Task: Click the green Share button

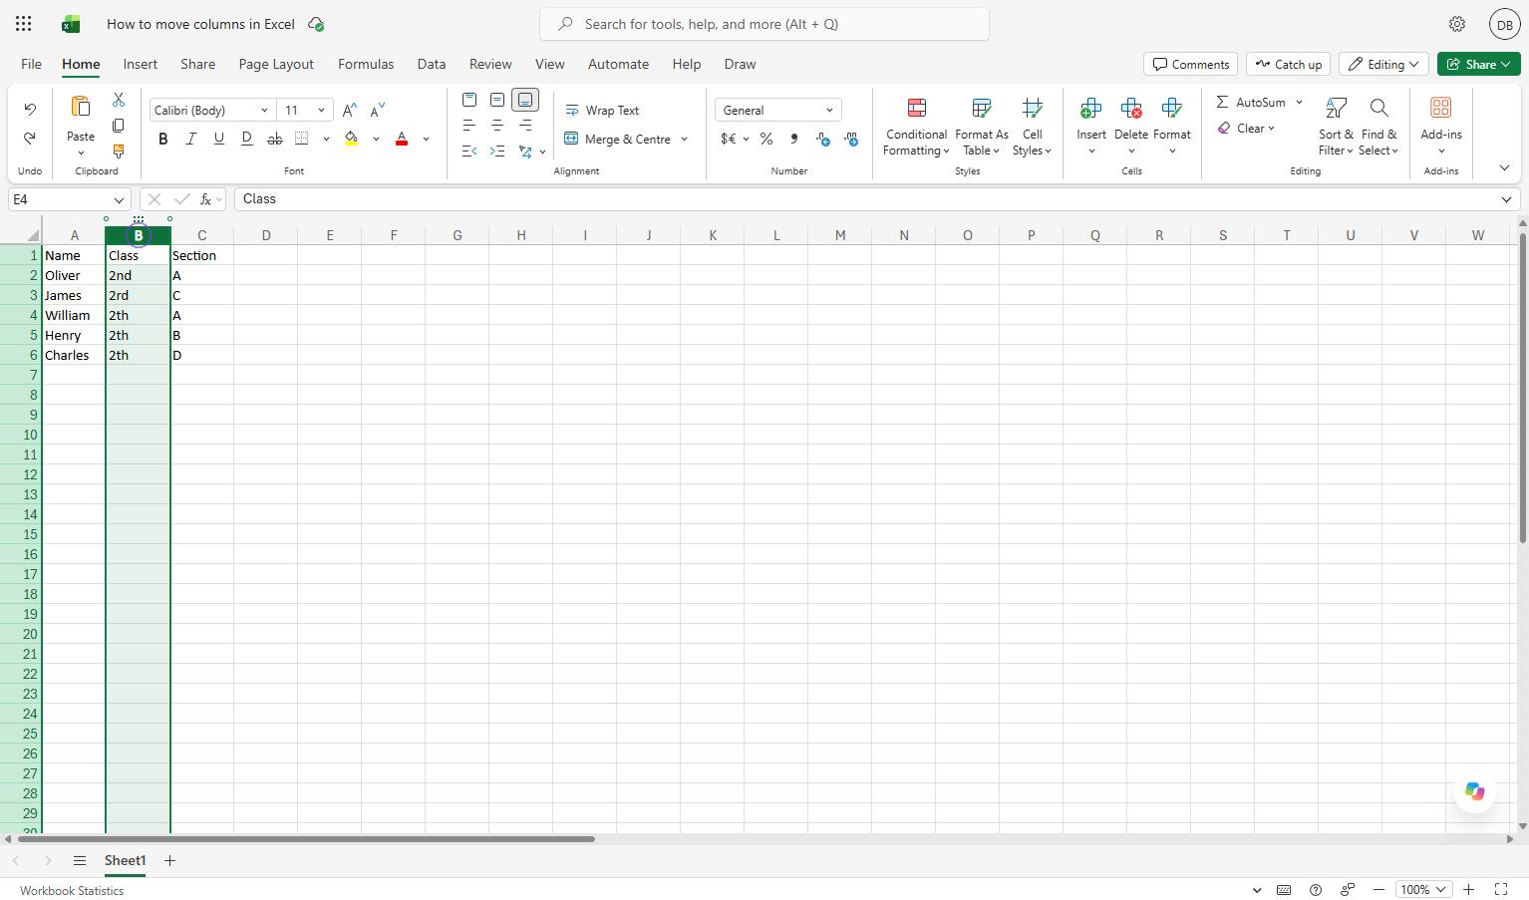Action: [x=1479, y=64]
